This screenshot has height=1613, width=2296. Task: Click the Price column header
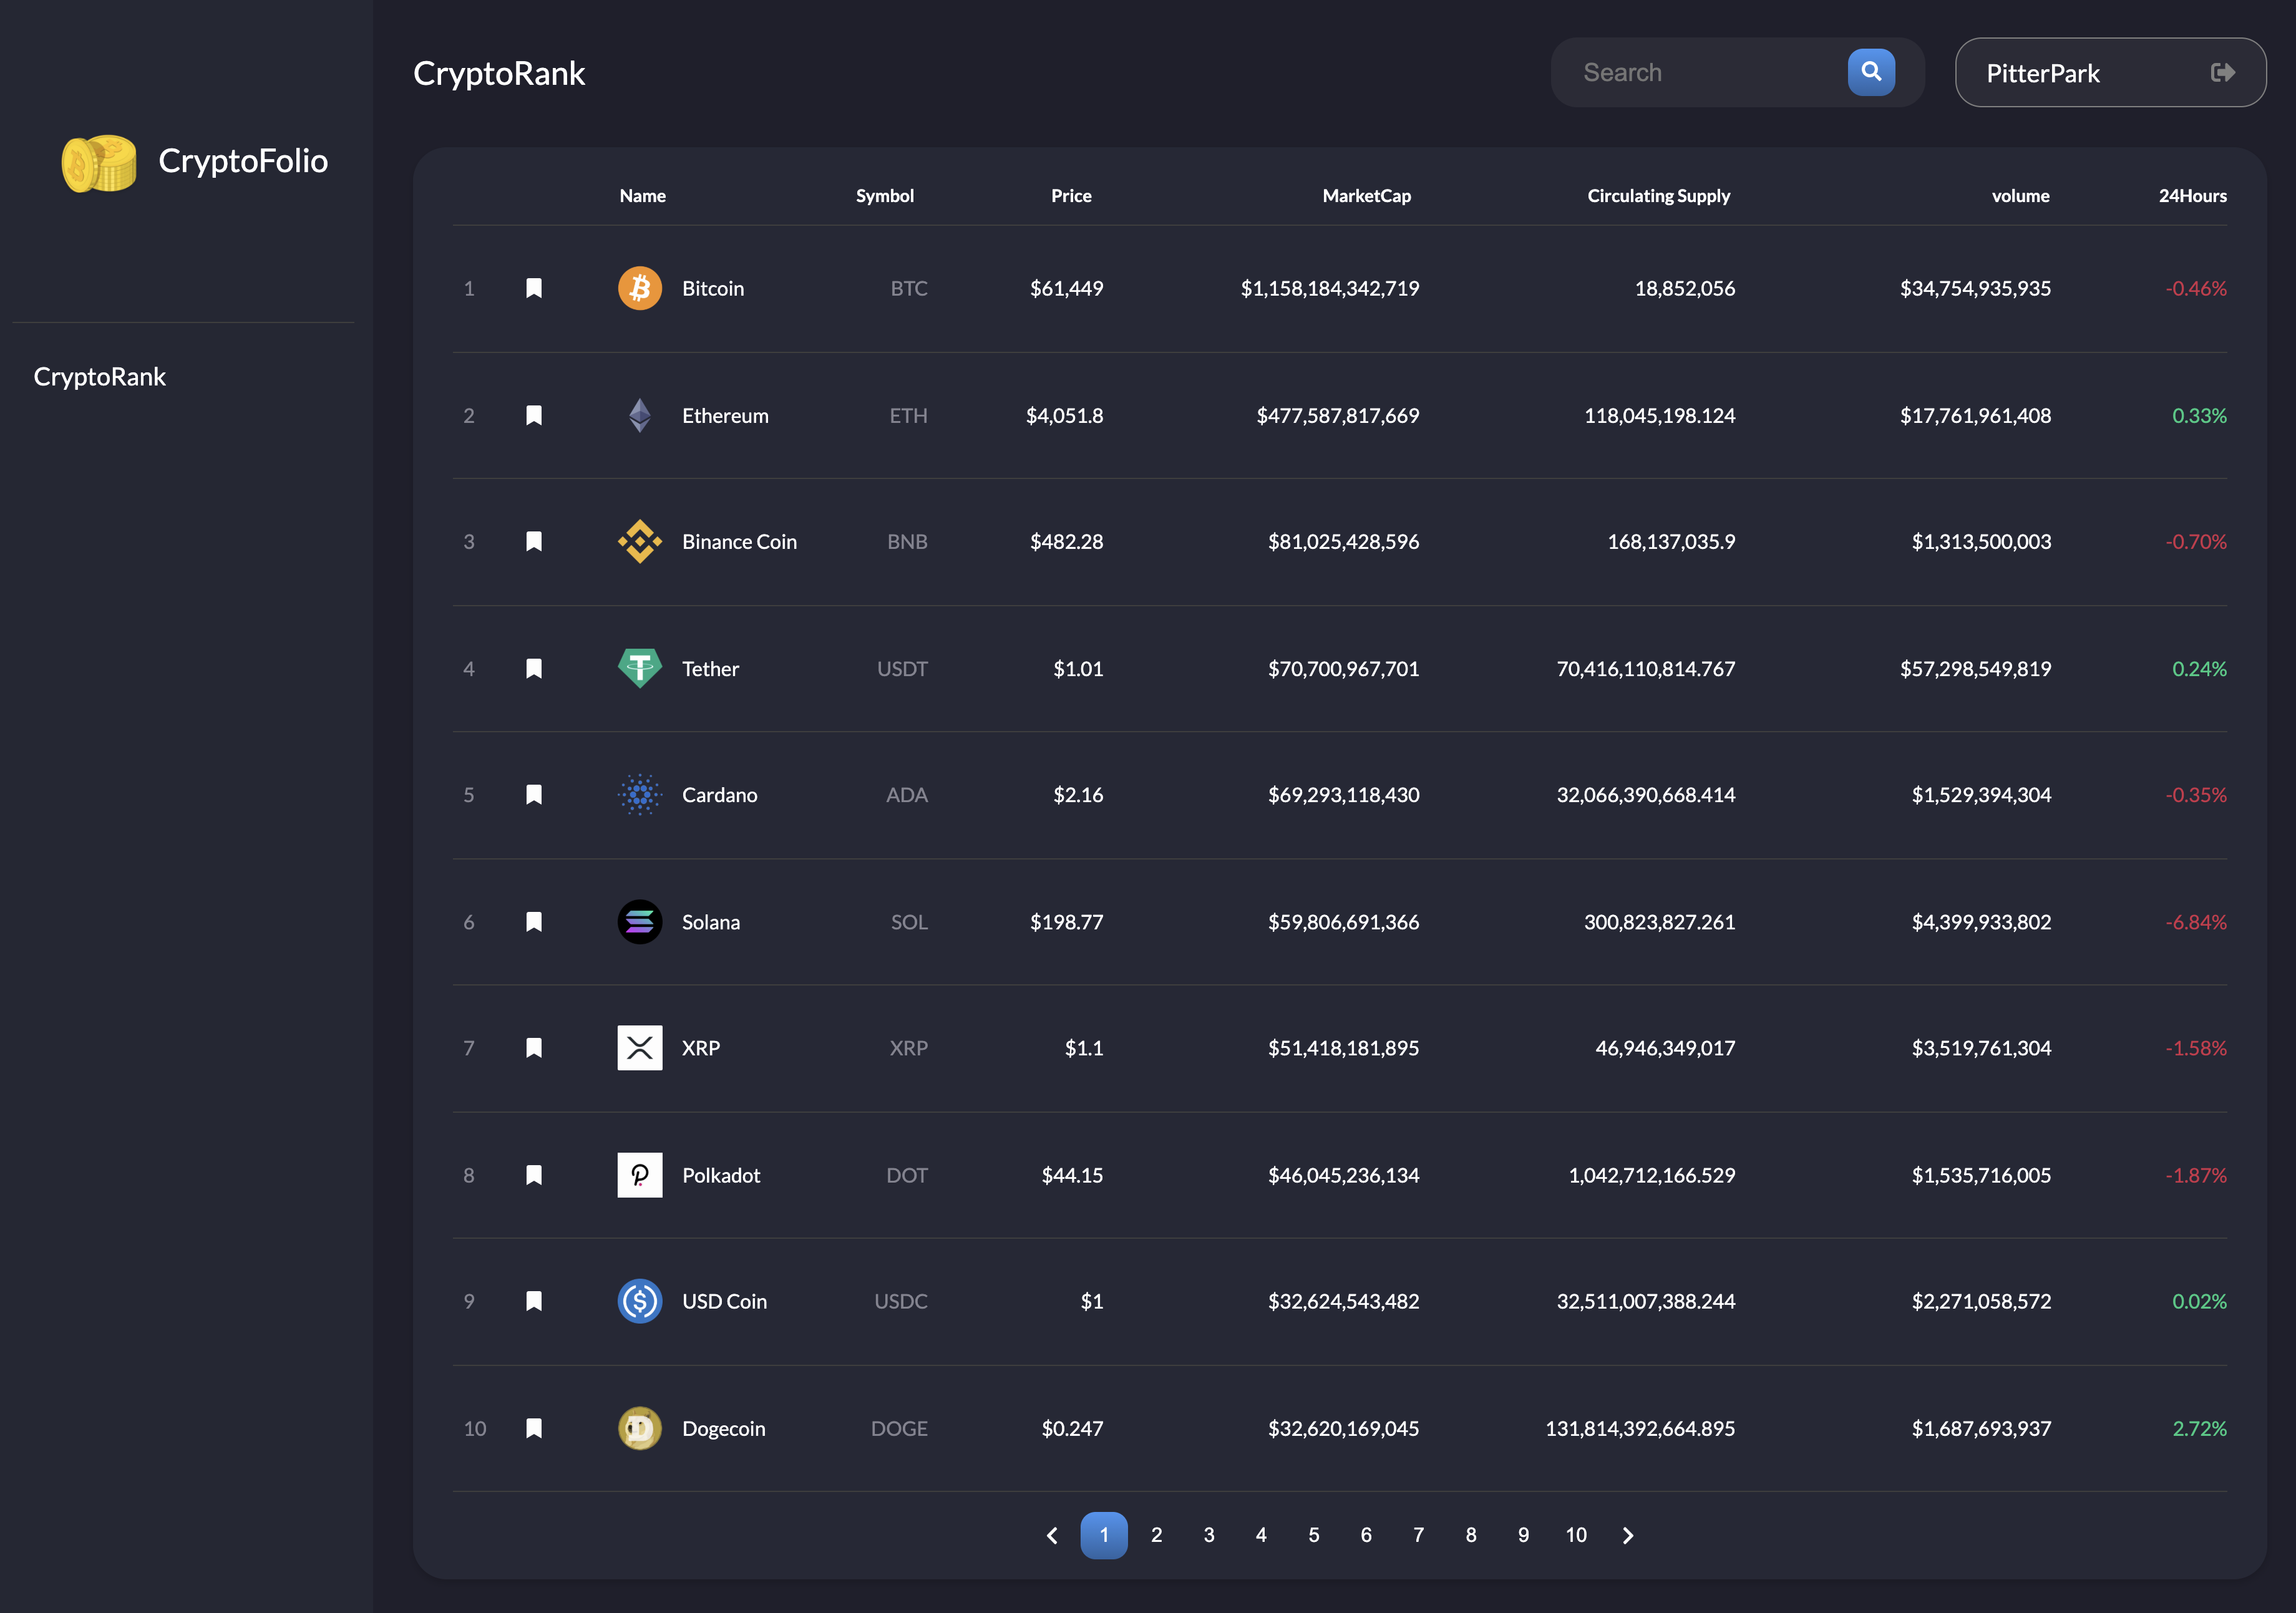click(1071, 196)
